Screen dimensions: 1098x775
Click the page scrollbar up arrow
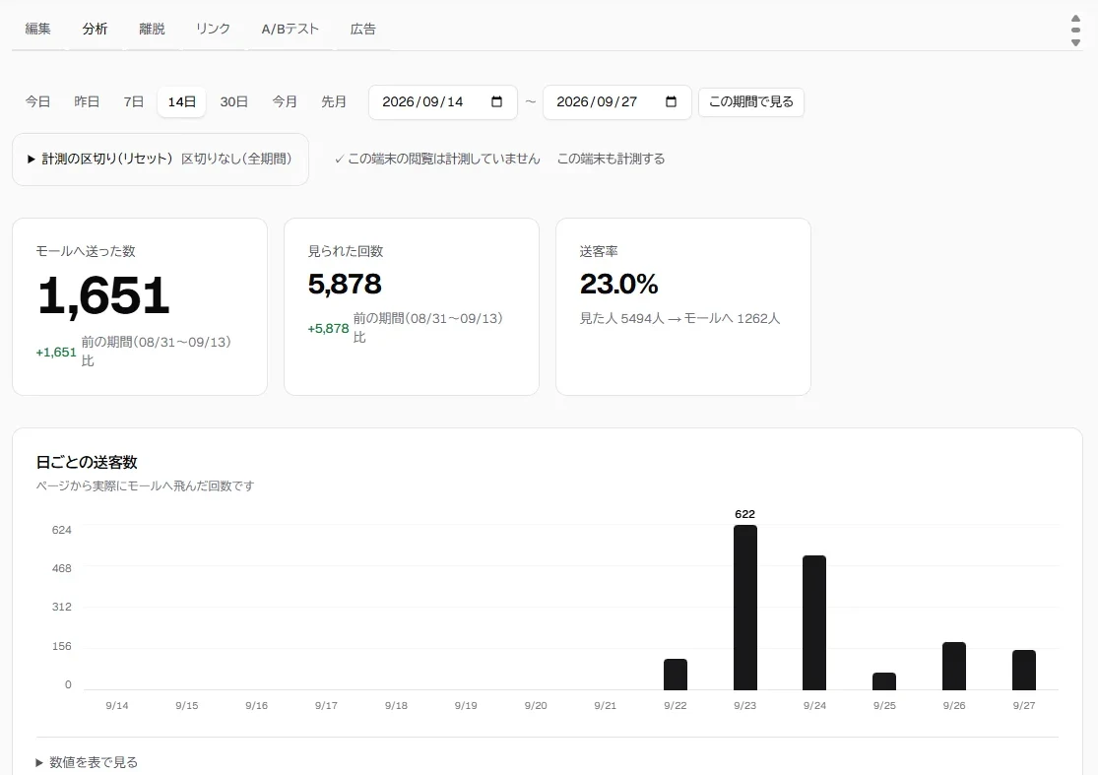coord(1075,18)
